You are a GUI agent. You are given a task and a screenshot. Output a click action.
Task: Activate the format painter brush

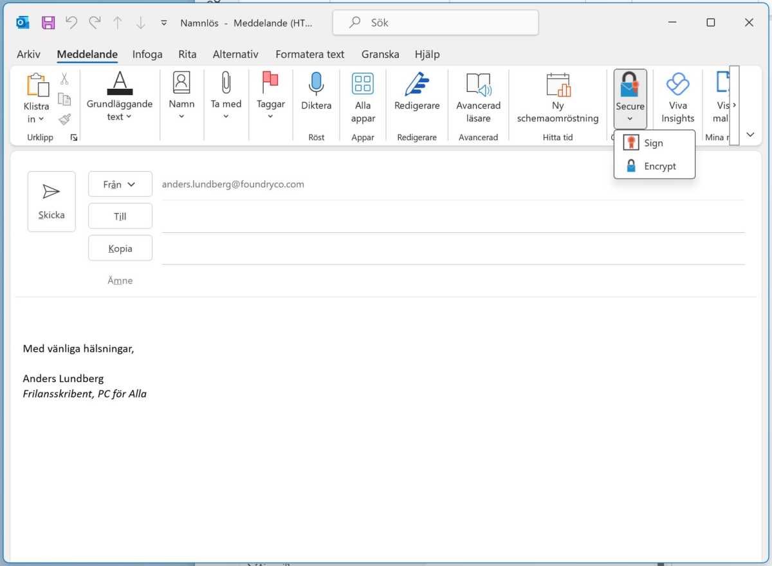[x=64, y=119]
